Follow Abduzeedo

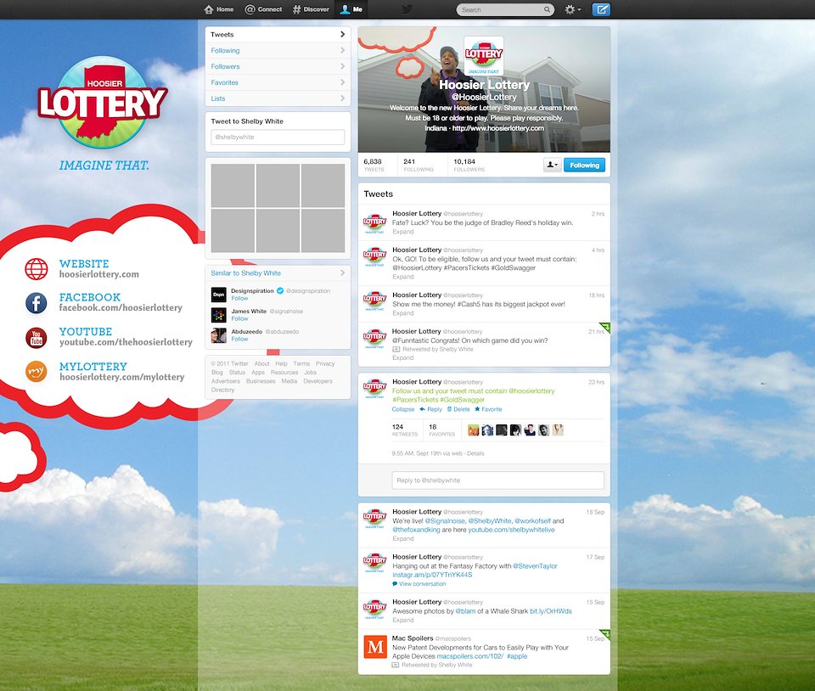click(x=239, y=339)
